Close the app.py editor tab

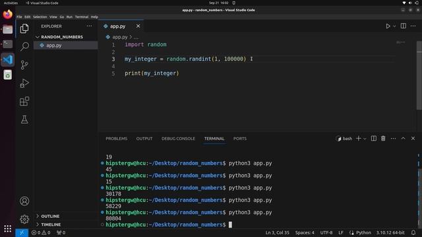[x=138, y=26]
